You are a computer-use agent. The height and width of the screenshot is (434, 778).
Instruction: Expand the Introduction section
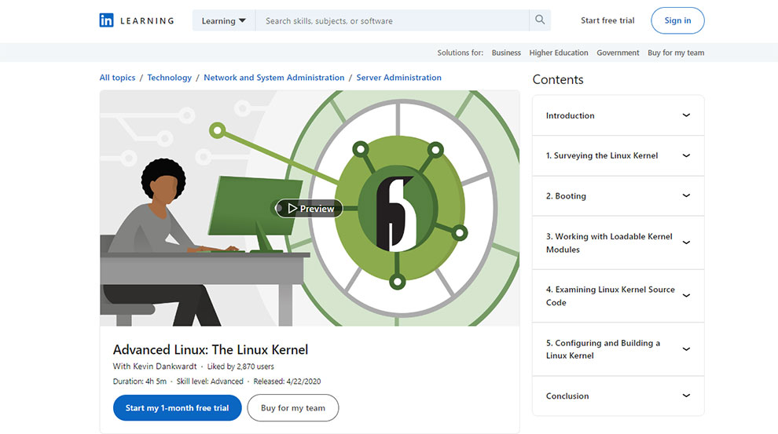coord(618,115)
